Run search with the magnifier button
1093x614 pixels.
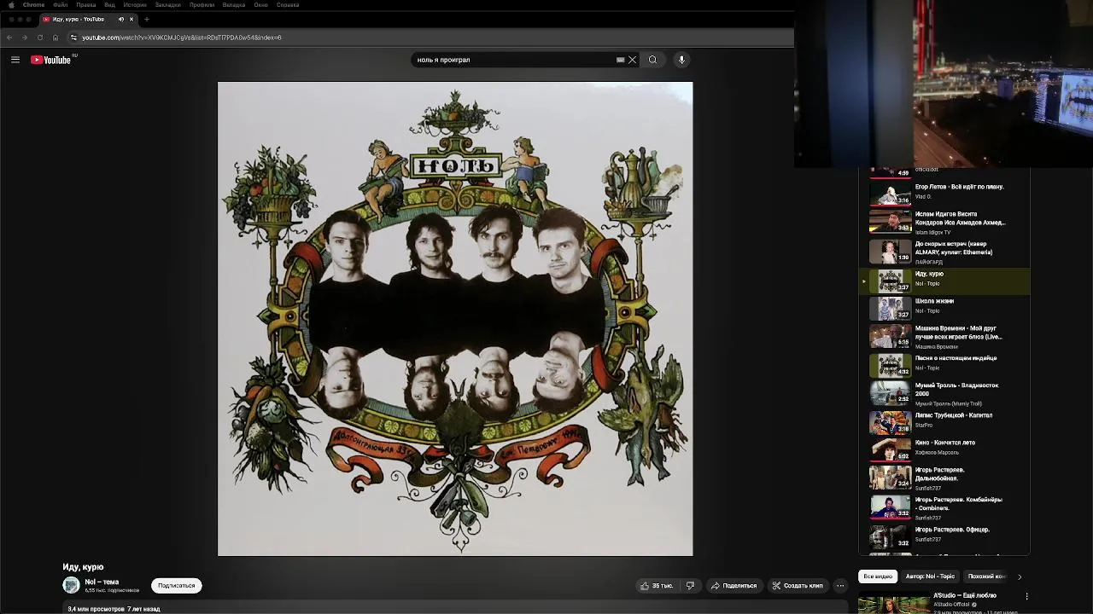[x=652, y=60]
